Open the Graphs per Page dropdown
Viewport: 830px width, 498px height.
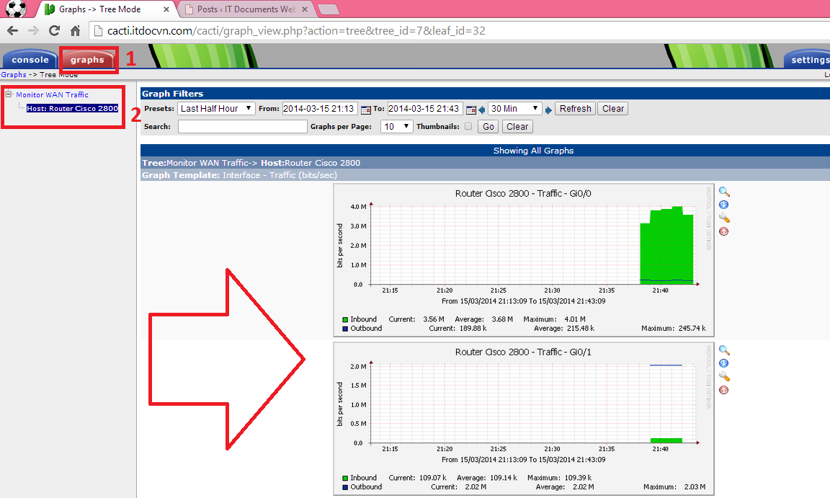pos(396,127)
